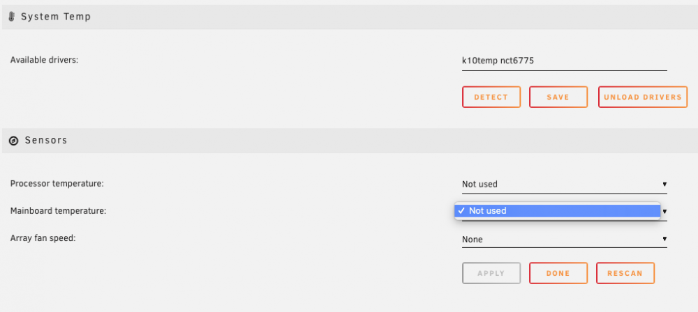Click the greyed-out Apply button

[x=491, y=273]
